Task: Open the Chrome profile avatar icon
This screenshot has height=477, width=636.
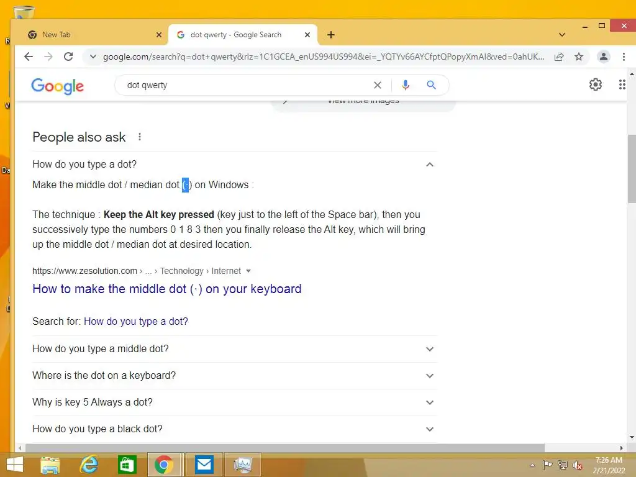Action: coord(604,57)
